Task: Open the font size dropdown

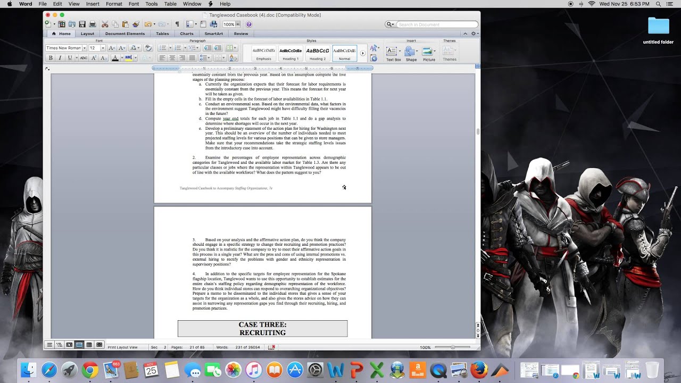Action: click(103, 48)
